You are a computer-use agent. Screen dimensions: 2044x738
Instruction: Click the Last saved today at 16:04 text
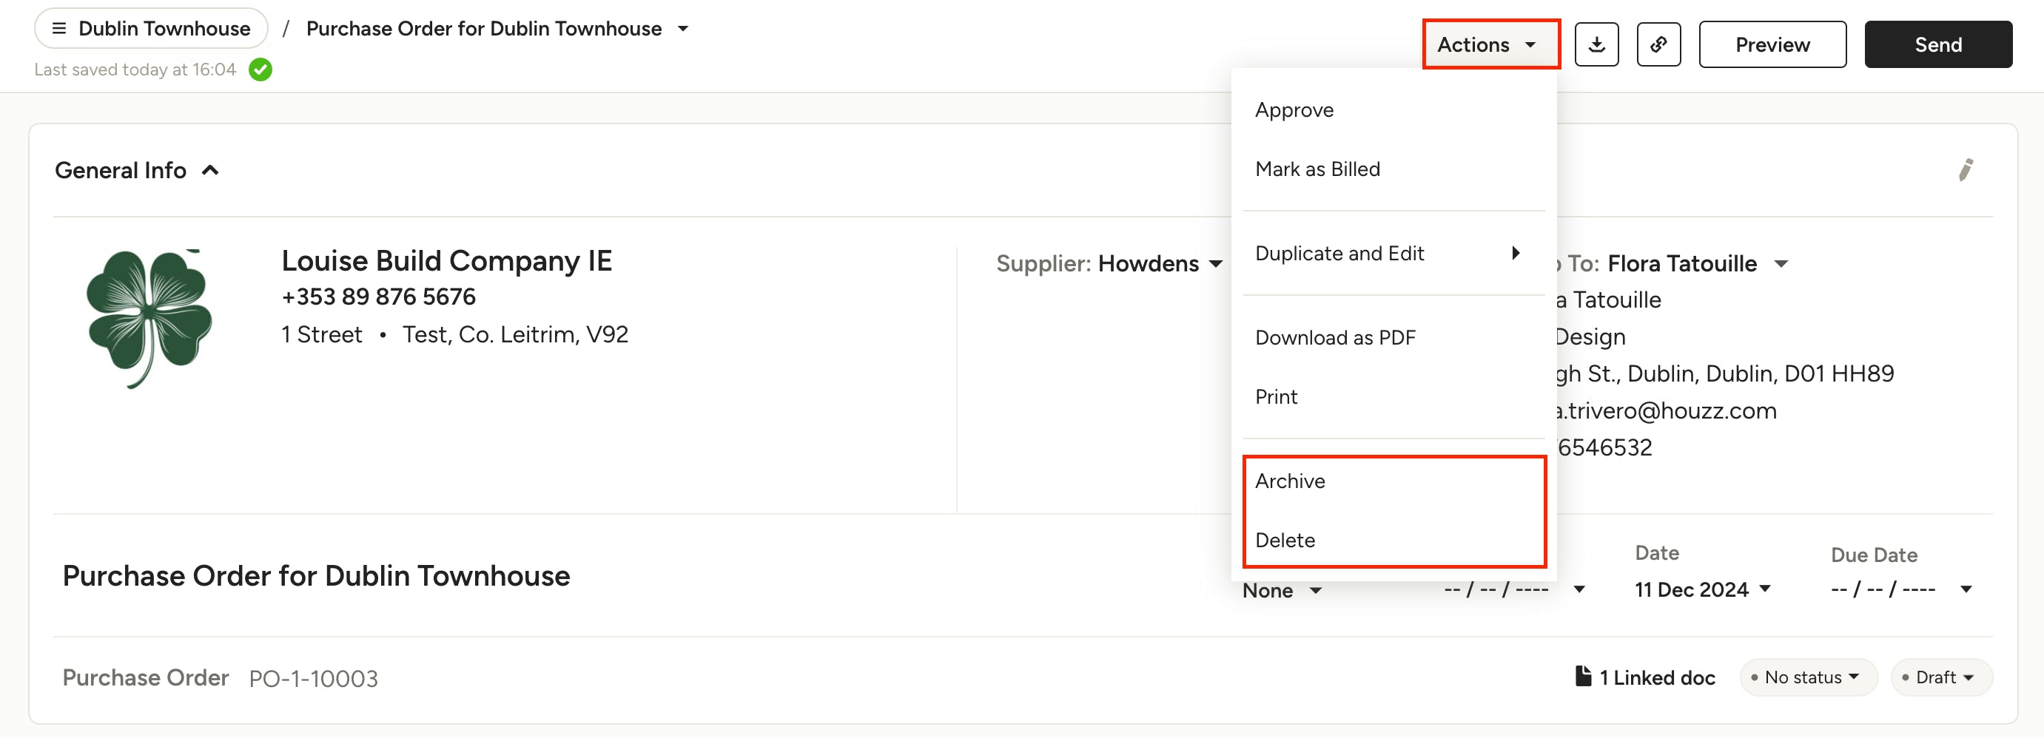click(x=135, y=70)
